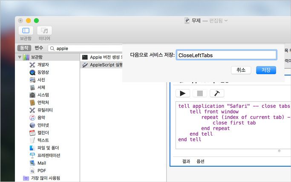Select the Apple 버전 생성 action
Image resolution: width=291 pixels, height=182 pixels.
pyautogui.click(x=101, y=57)
